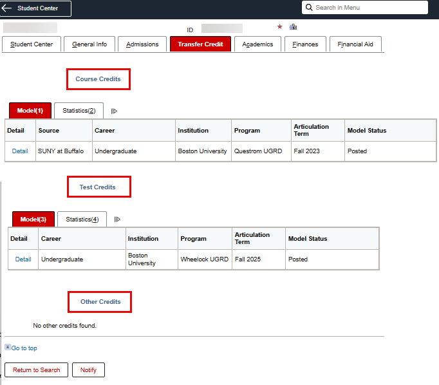Viewport: 439px width, 385px height.
Task: Click the Go to top link
Action: click(x=24, y=348)
